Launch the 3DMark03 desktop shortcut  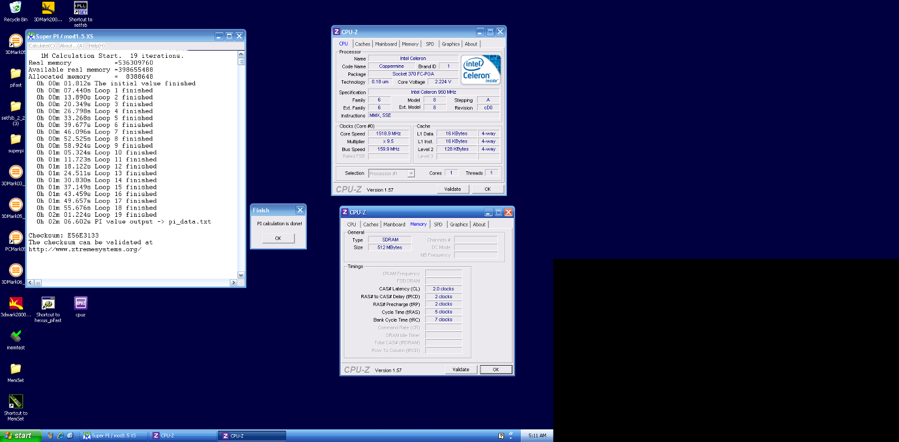pyautogui.click(x=13, y=175)
